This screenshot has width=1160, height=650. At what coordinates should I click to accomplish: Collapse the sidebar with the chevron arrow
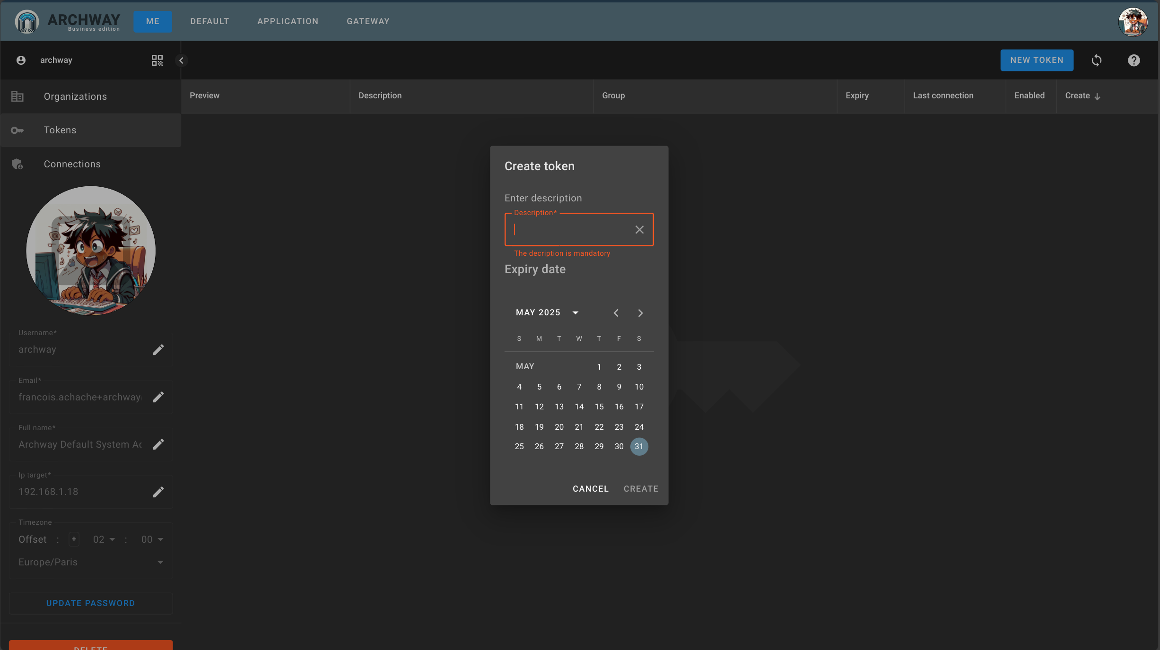[181, 61]
